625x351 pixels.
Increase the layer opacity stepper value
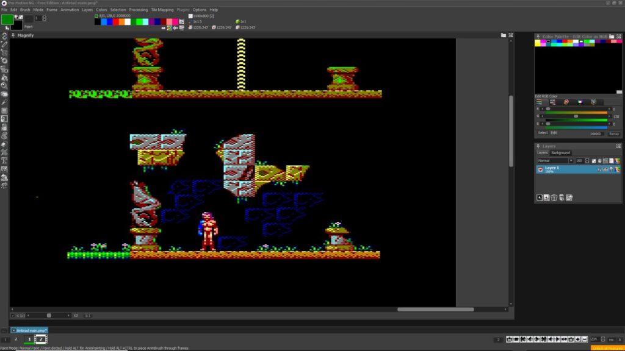click(x=587, y=160)
